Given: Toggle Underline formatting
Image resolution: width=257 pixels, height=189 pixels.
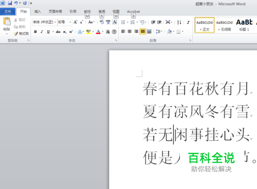Looking at the screenshot, I should tap(48, 32).
